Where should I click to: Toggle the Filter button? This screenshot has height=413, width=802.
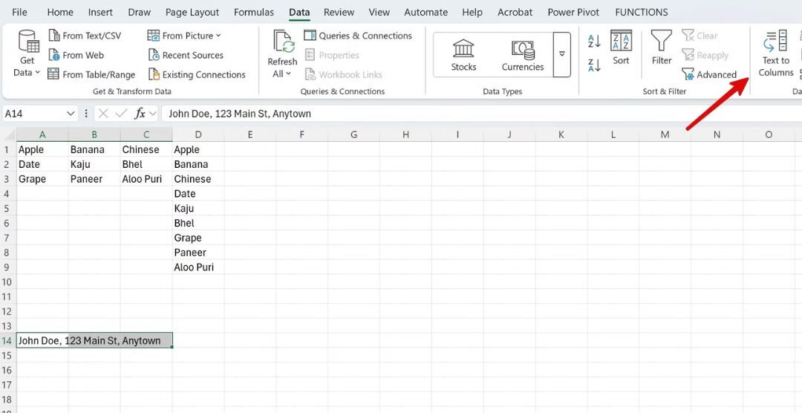(x=661, y=49)
